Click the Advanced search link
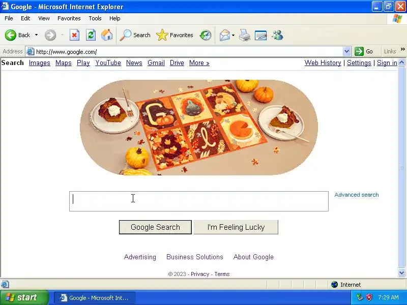 tap(357, 195)
